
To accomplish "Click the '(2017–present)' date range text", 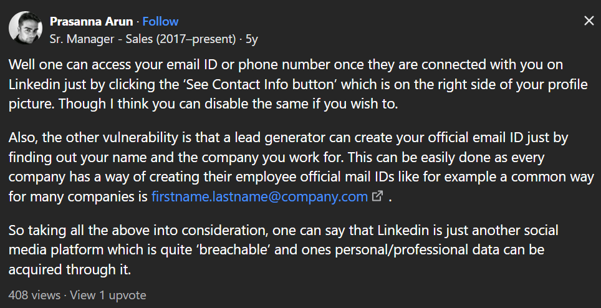I will (x=196, y=39).
